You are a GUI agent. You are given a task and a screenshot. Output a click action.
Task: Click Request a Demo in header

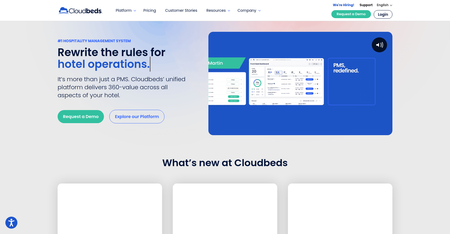coord(351,14)
